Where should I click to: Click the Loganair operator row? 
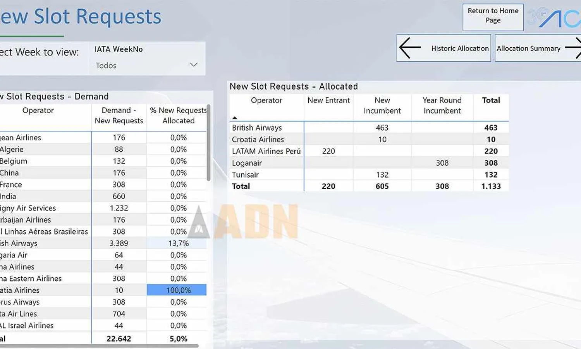click(x=247, y=163)
